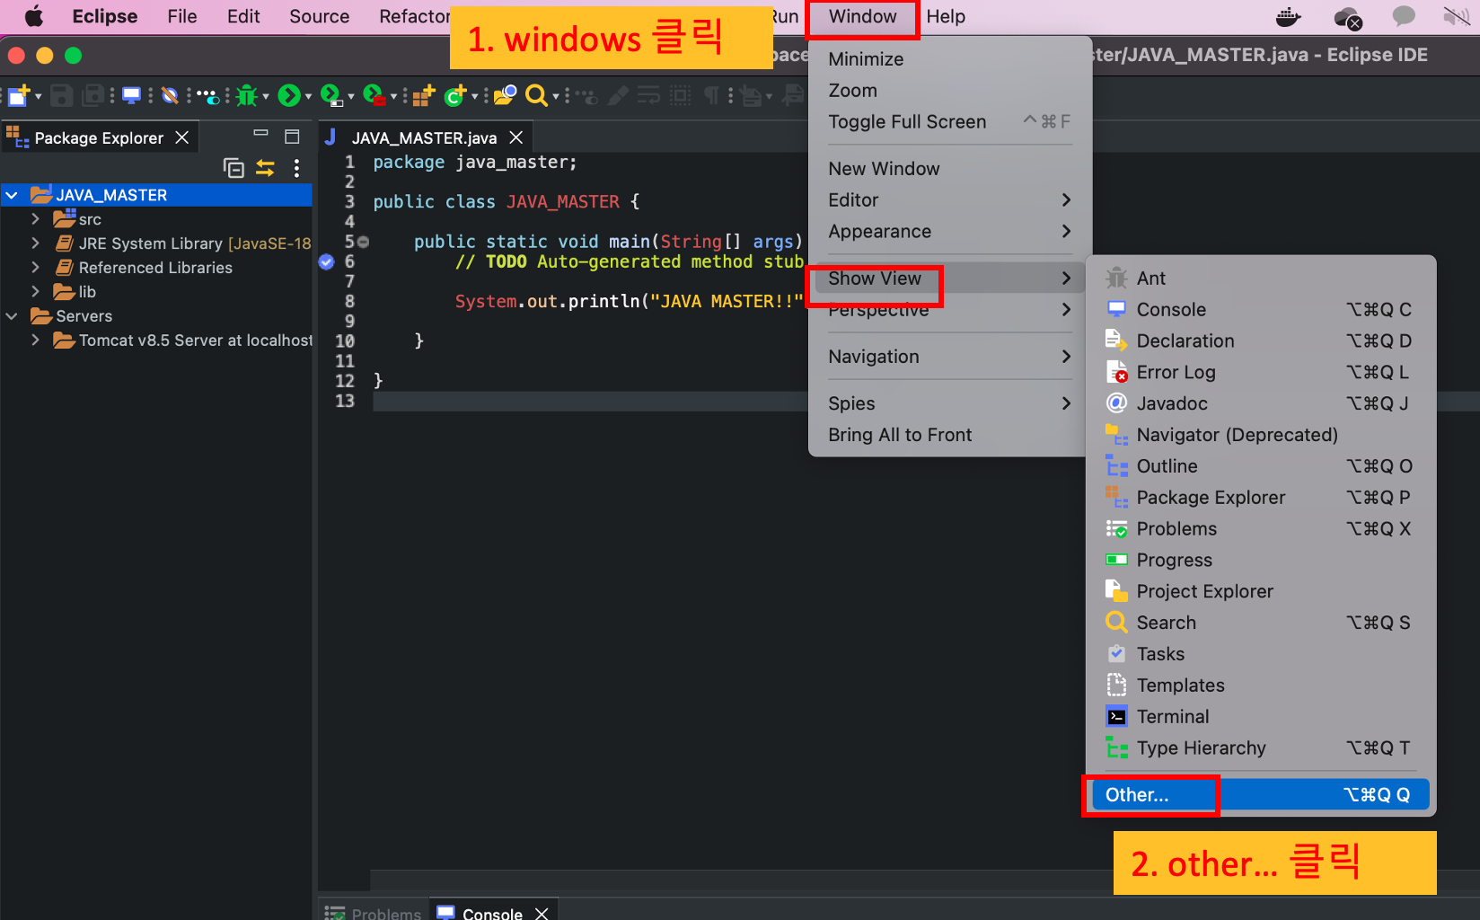Open the Editor submenu
The height and width of the screenshot is (920, 1480).
950,200
